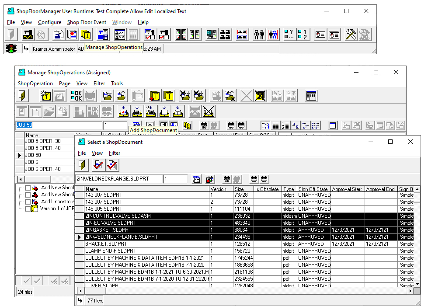This screenshot has width=421, height=306.
Task: Select the BRACKET.SLDPRT row
Action: (x=245, y=244)
